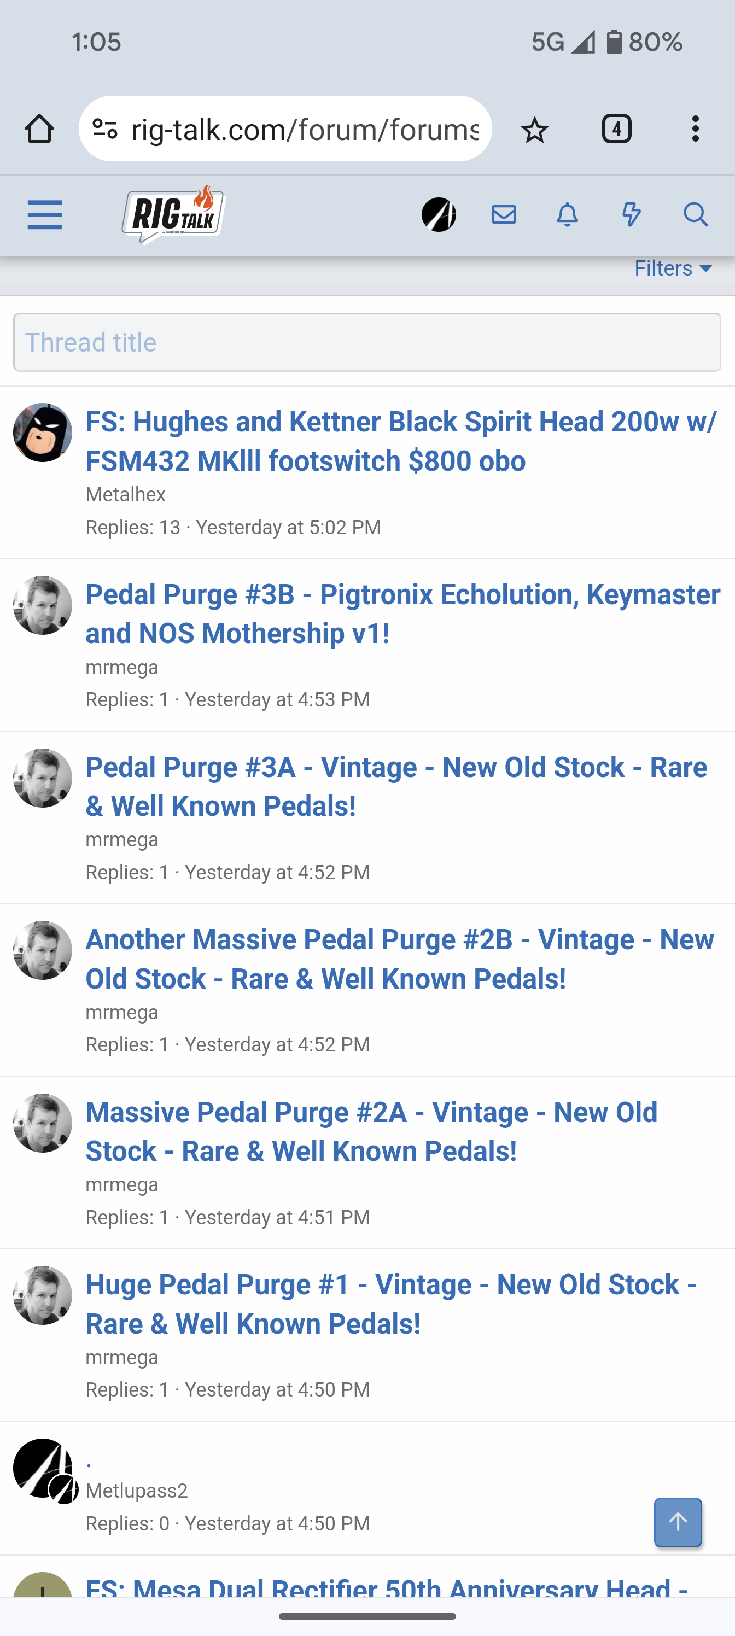Open the browser tab switcher
The width and height of the screenshot is (735, 1636).
tap(616, 129)
